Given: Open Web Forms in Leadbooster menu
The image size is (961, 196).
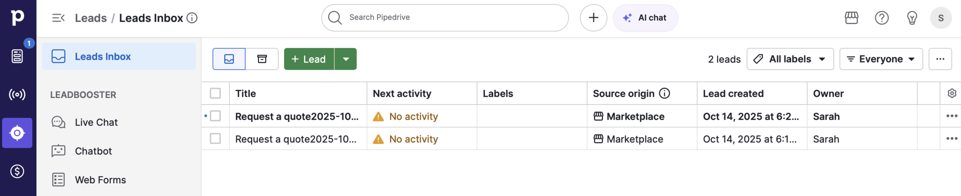Looking at the screenshot, I should pyautogui.click(x=100, y=180).
